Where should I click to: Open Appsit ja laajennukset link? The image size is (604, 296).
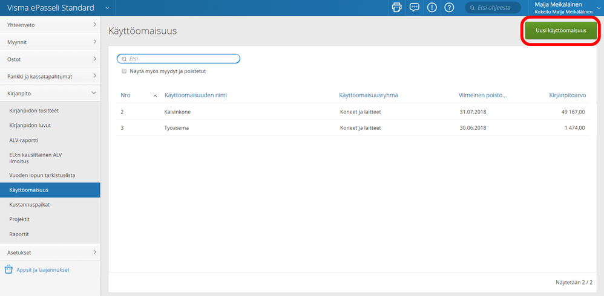pyautogui.click(x=43, y=270)
